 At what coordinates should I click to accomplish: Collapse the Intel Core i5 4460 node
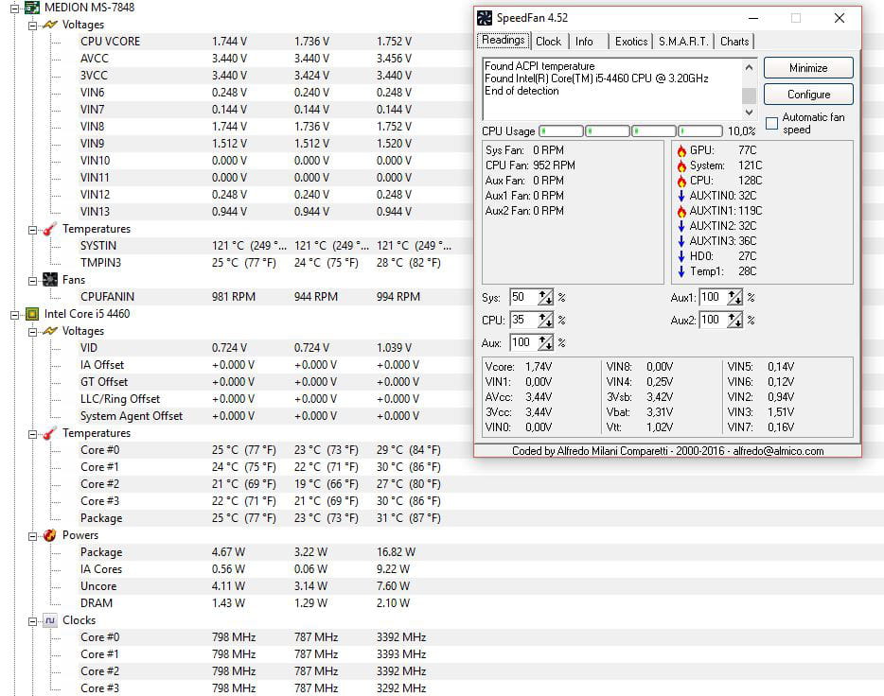point(14,314)
